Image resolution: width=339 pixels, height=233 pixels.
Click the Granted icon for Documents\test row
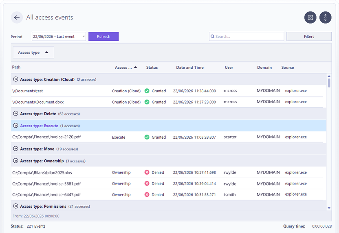(147, 91)
